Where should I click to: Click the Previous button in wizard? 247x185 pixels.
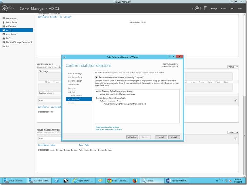point(132,137)
